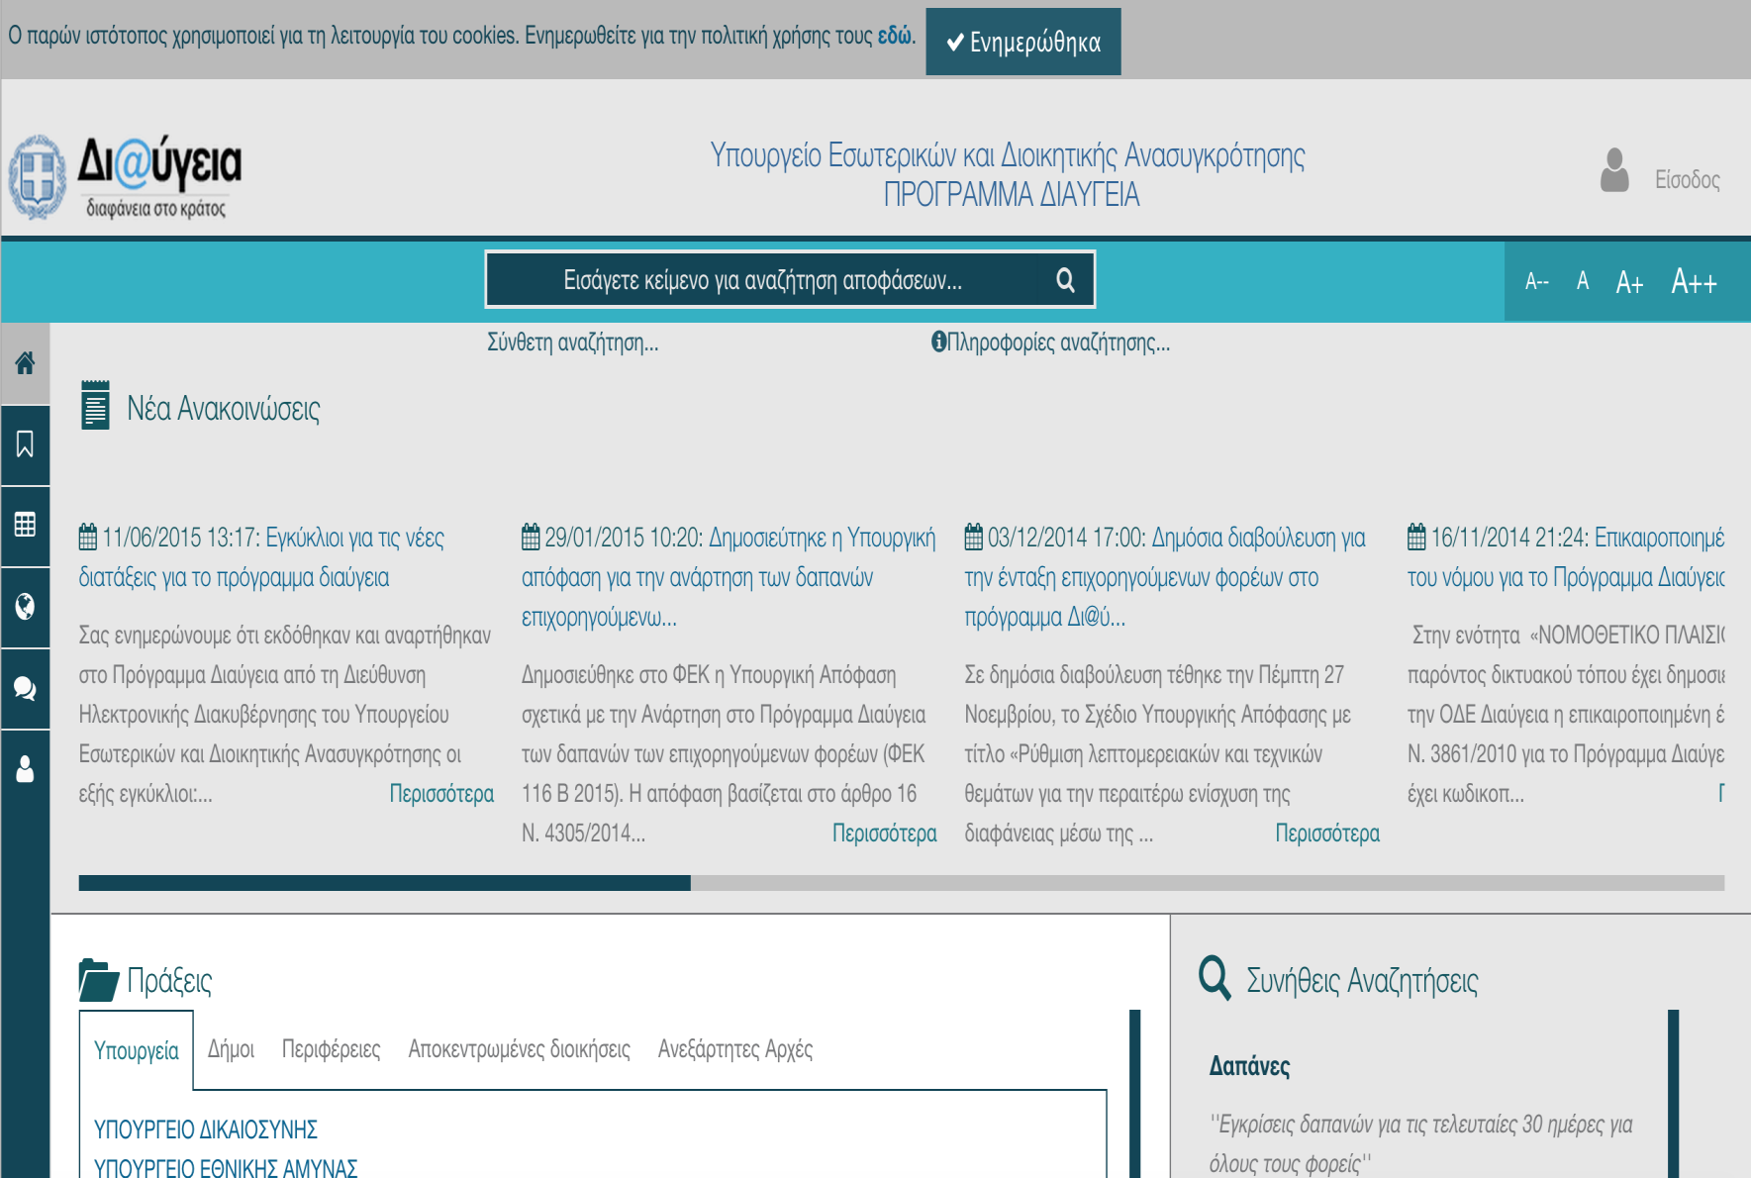Click the magnifier icon beside Συνήθεις Αναζητήσεις
This screenshot has width=1751, height=1178.
(1215, 978)
